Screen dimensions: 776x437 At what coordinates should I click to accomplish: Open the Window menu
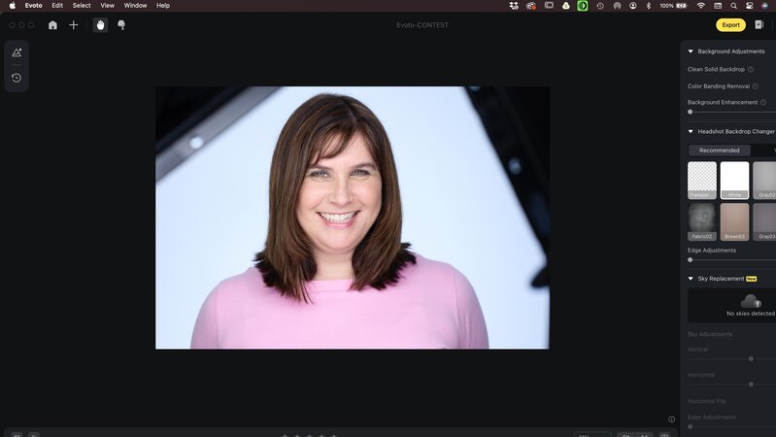135,6
